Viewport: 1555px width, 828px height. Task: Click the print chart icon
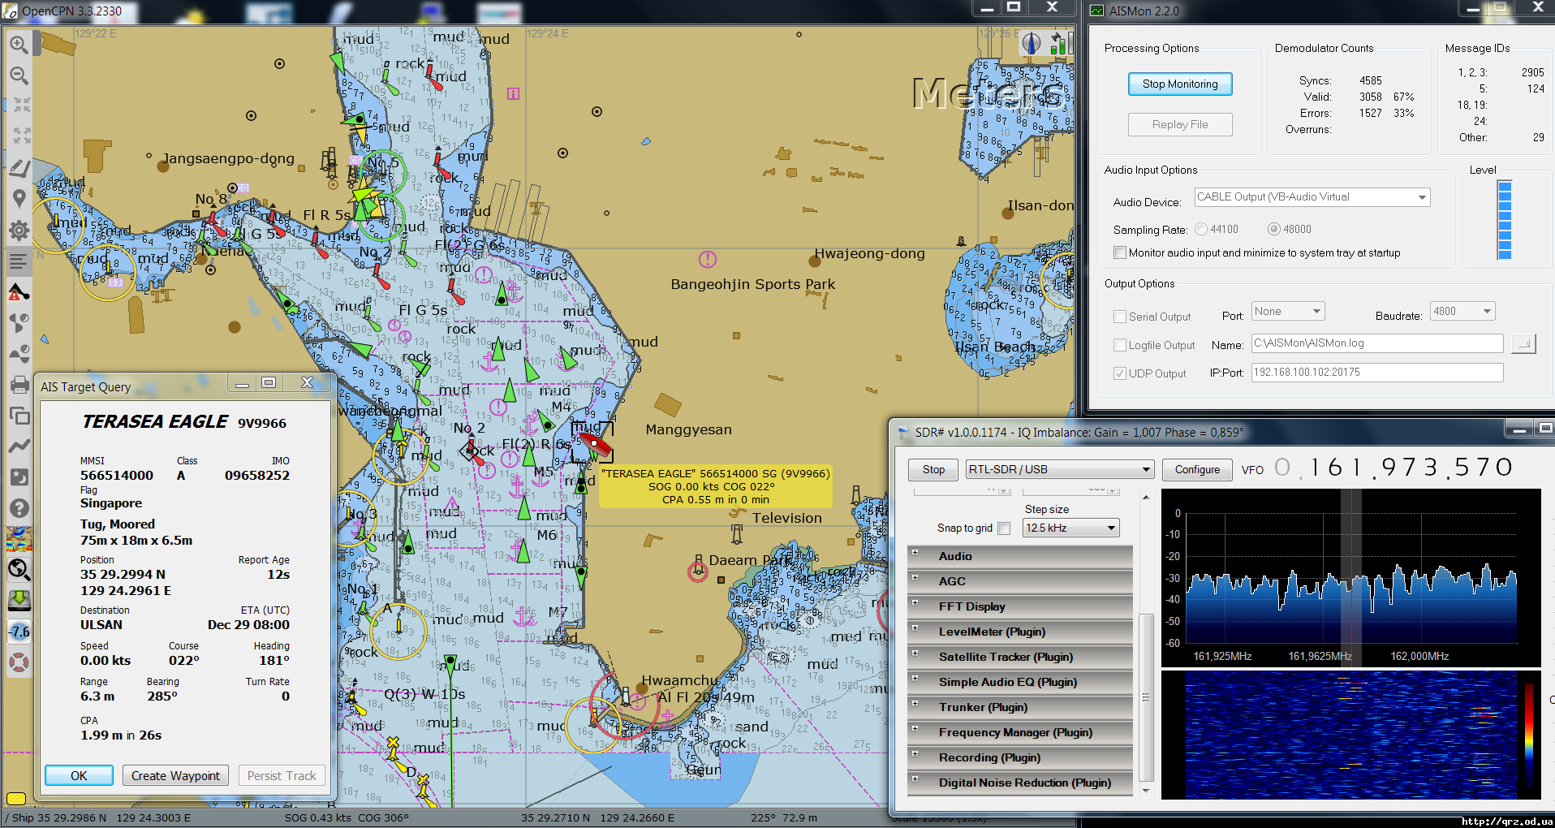click(x=19, y=384)
